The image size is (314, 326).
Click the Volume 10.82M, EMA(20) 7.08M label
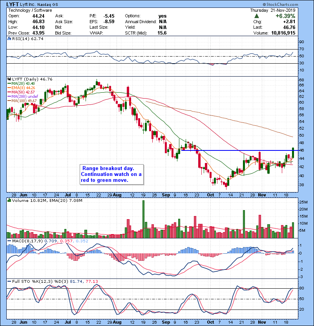click(x=47, y=201)
